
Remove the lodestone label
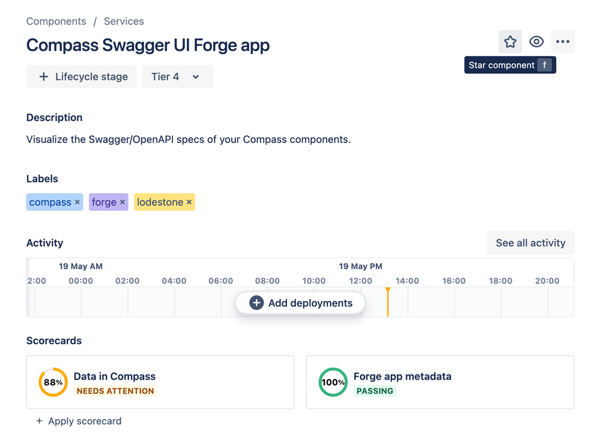pos(189,202)
